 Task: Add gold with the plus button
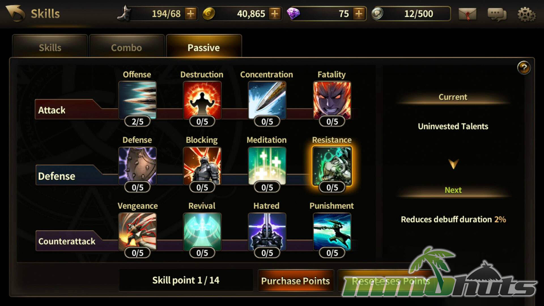click(x=275, y=14)
